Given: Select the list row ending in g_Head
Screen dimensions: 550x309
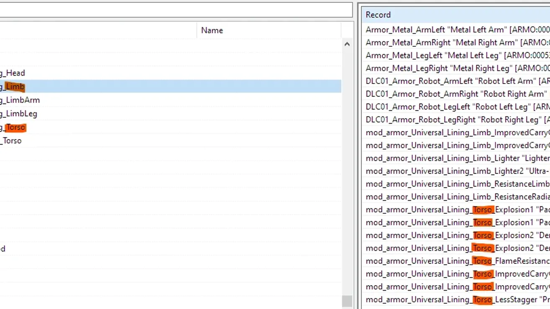Looking at the screenshot, I should point(171,73).
